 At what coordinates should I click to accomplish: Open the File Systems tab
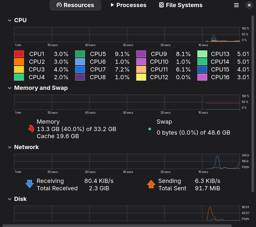pos(181,5)
